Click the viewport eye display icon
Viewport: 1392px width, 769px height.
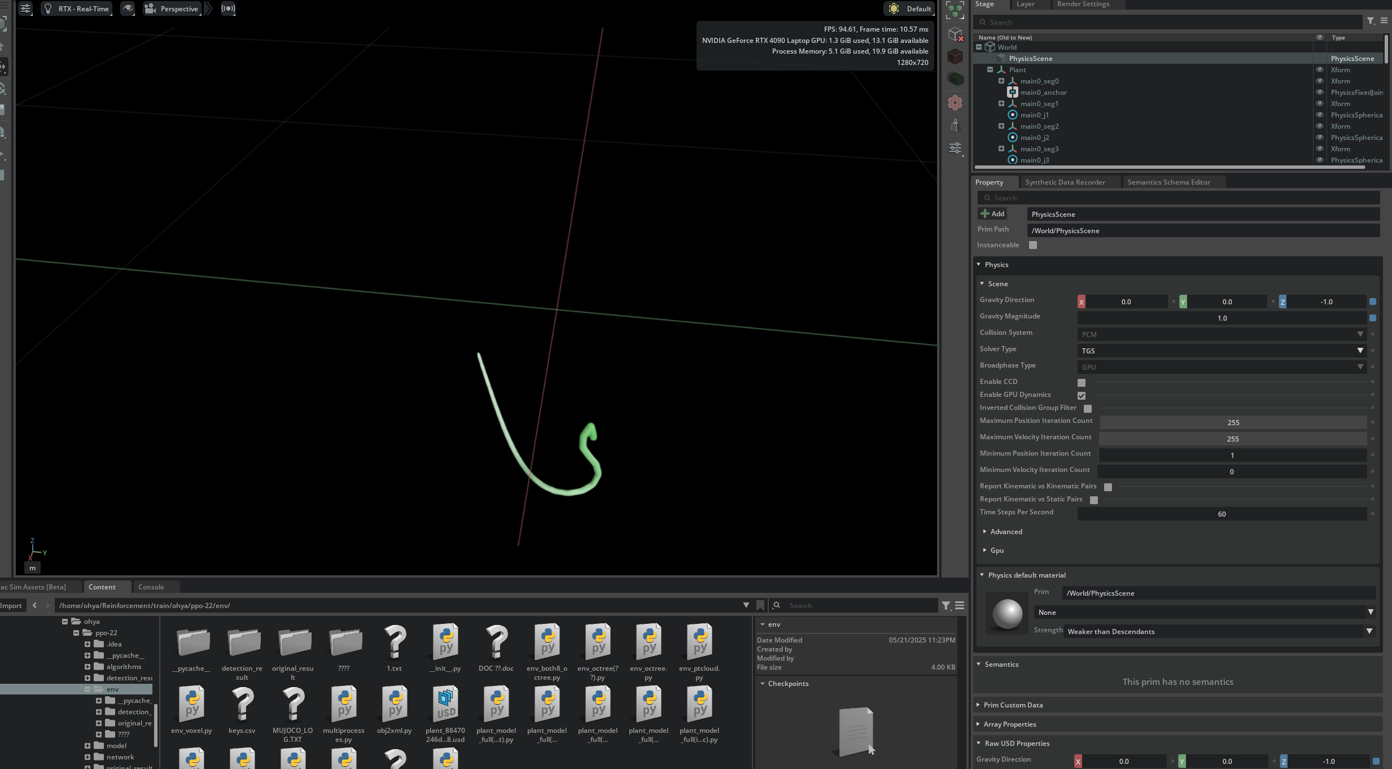128,8
